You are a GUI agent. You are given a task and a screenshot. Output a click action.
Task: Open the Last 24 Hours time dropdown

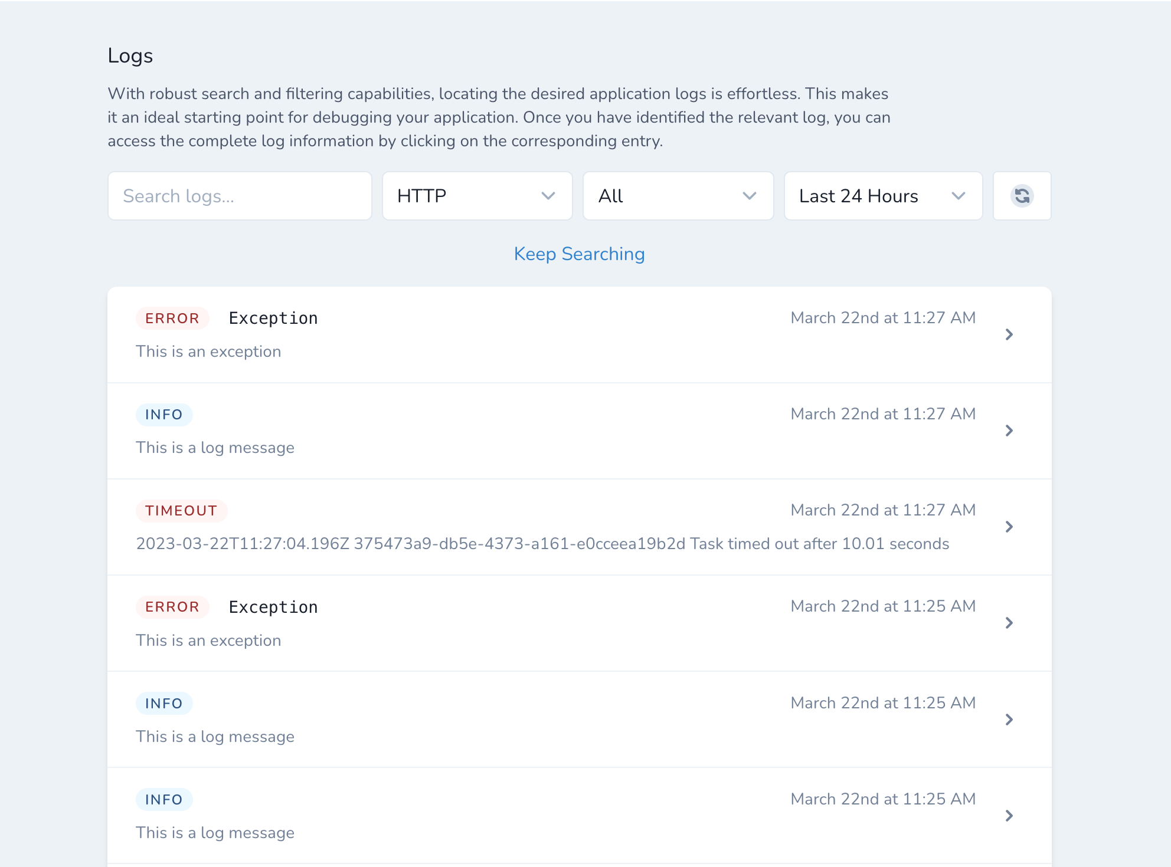[882, 196]
